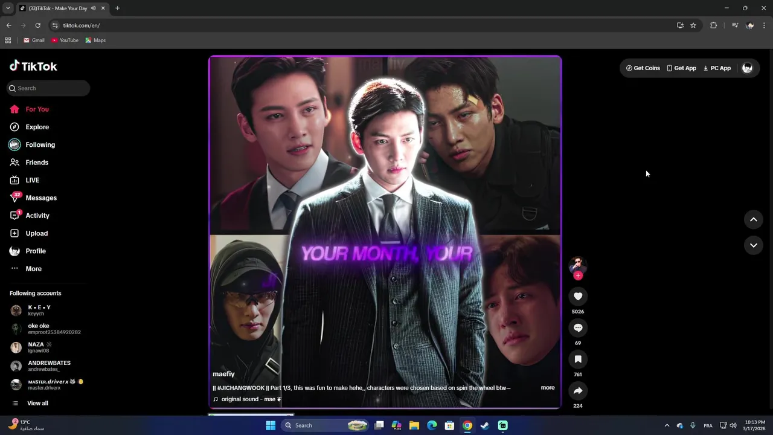
Task: Mute the browser tab audio icon
Action: click(x=93, y=8)
